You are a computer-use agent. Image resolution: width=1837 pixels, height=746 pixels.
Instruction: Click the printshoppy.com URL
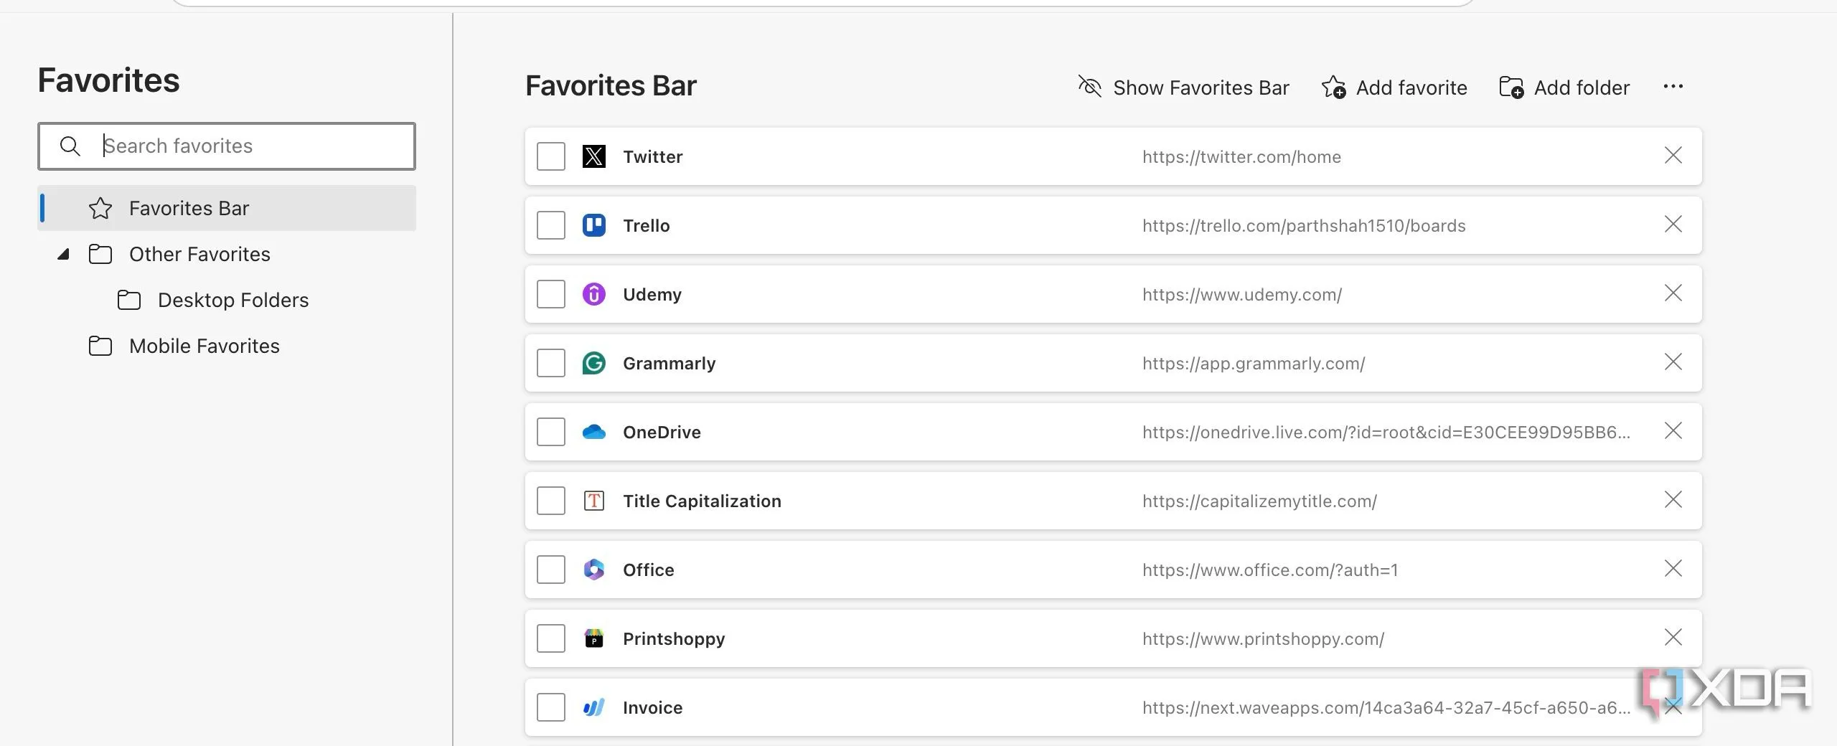pos(1263,638)
